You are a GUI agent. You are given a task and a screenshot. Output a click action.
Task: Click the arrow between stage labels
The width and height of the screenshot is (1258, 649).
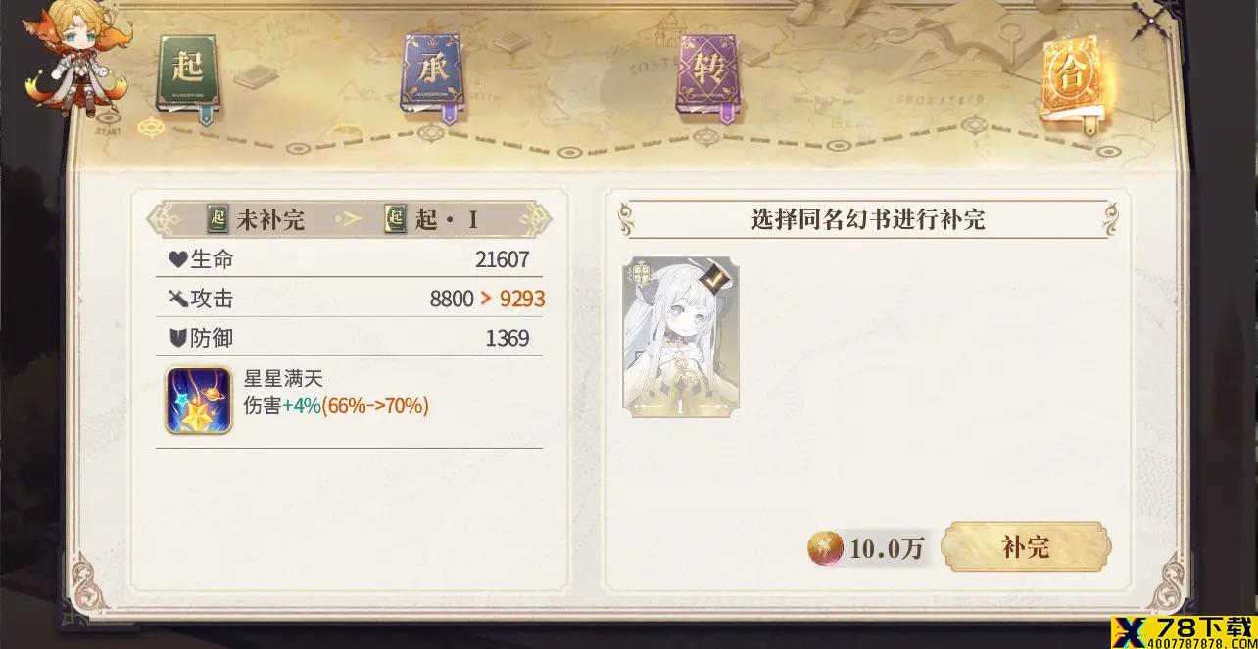(x=347, y=220)
